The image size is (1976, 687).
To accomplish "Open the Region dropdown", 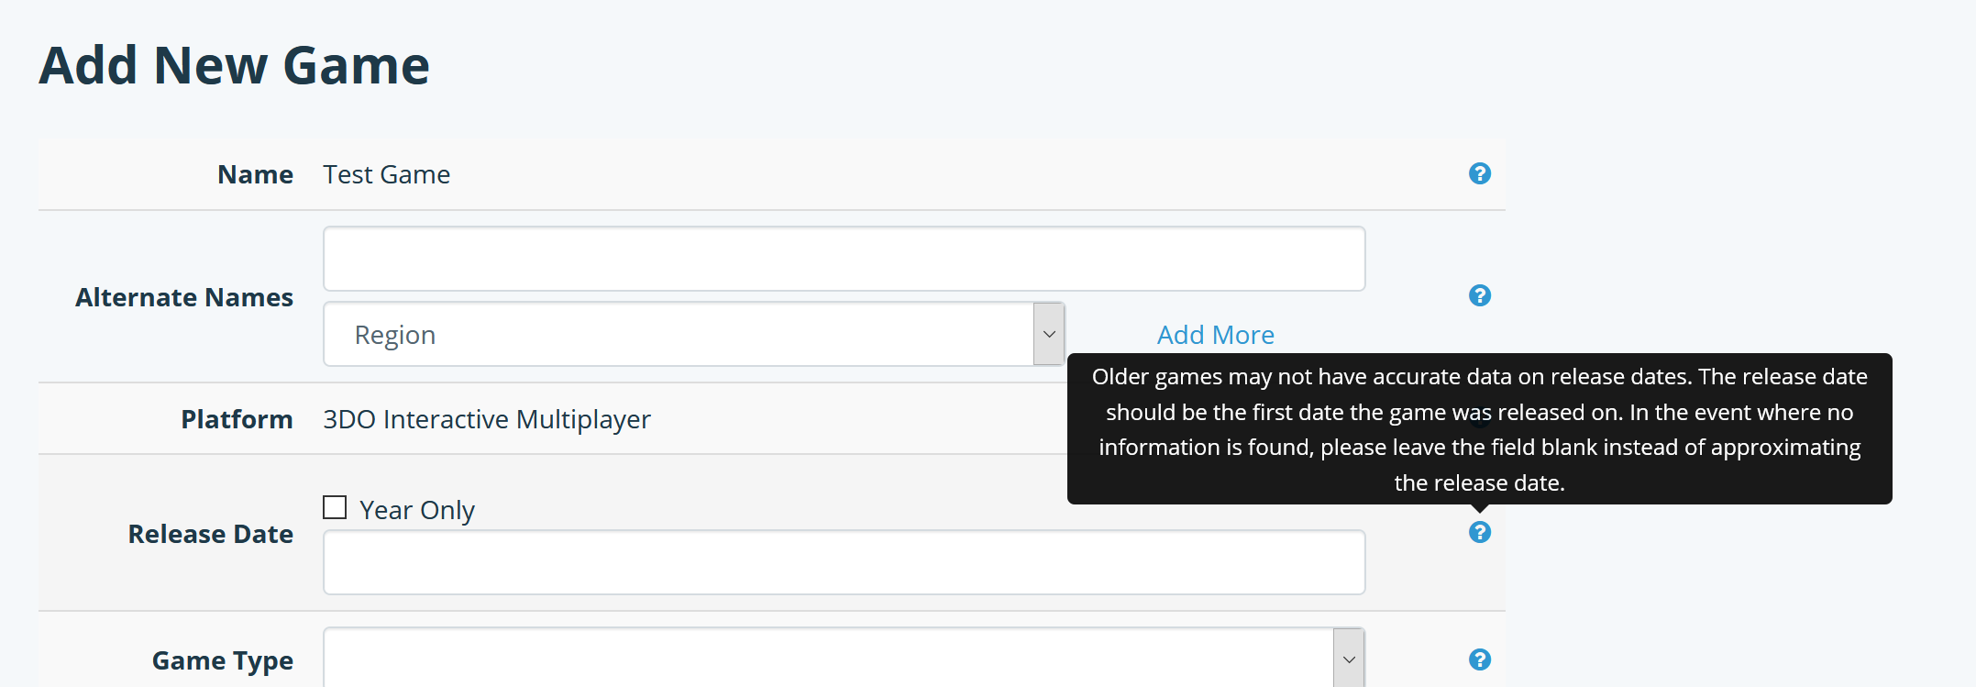I will (x=693, y=334).
